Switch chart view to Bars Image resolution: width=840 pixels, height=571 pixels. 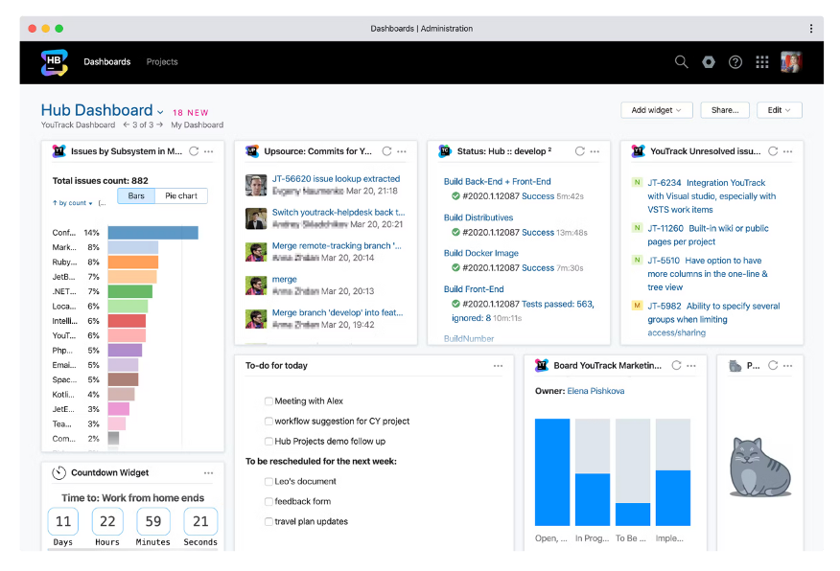click(x=136, y=195)
